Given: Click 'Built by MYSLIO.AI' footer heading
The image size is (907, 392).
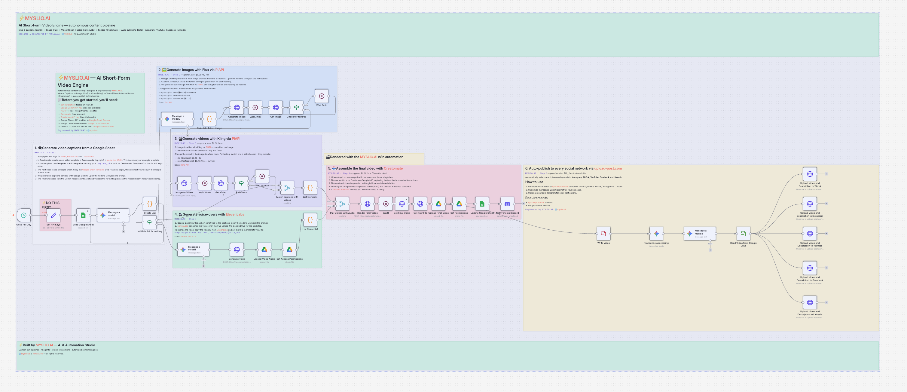Looking at the screenshot, I should (x=59, y=345).
